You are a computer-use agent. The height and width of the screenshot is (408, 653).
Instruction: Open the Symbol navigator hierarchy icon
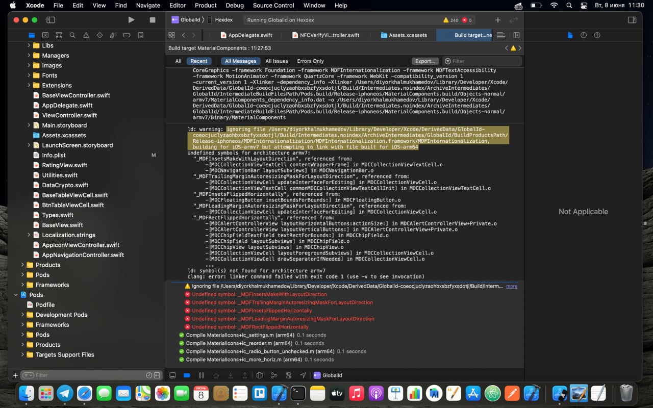point(59,35)
